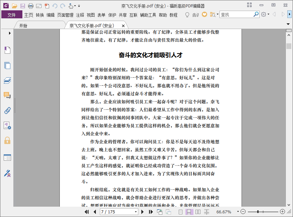Expand the folder search dropdown arrow

[x=217, y=14]
